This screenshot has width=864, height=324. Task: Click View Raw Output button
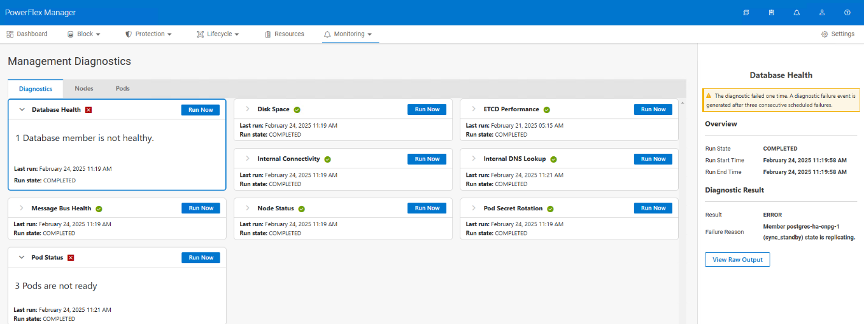(x=737, y=260)
